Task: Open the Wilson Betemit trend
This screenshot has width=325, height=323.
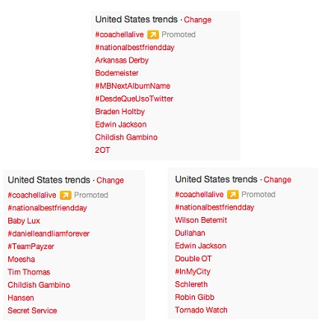Action: pyautogui.click(x=201, y=220)
